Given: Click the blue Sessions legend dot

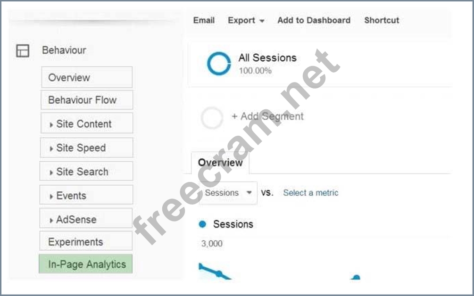Looking at the screenshot, I should (x=202, y=224).
